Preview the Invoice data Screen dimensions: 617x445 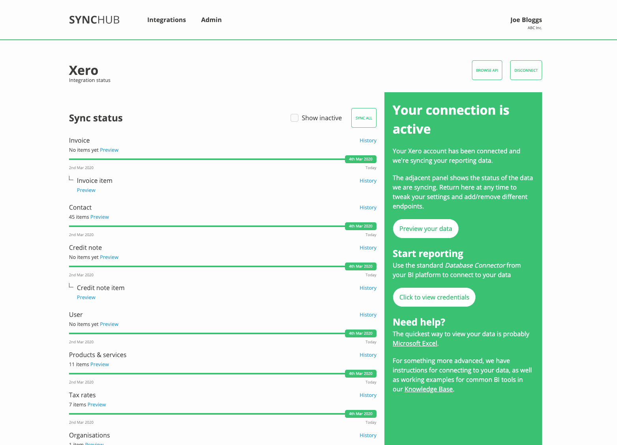[109, 150]
